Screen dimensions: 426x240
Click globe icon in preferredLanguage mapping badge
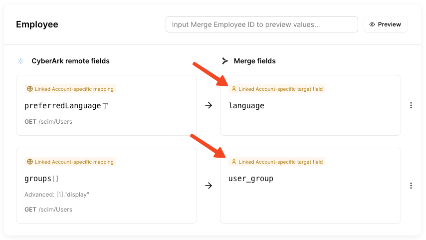tap(30, 89)
